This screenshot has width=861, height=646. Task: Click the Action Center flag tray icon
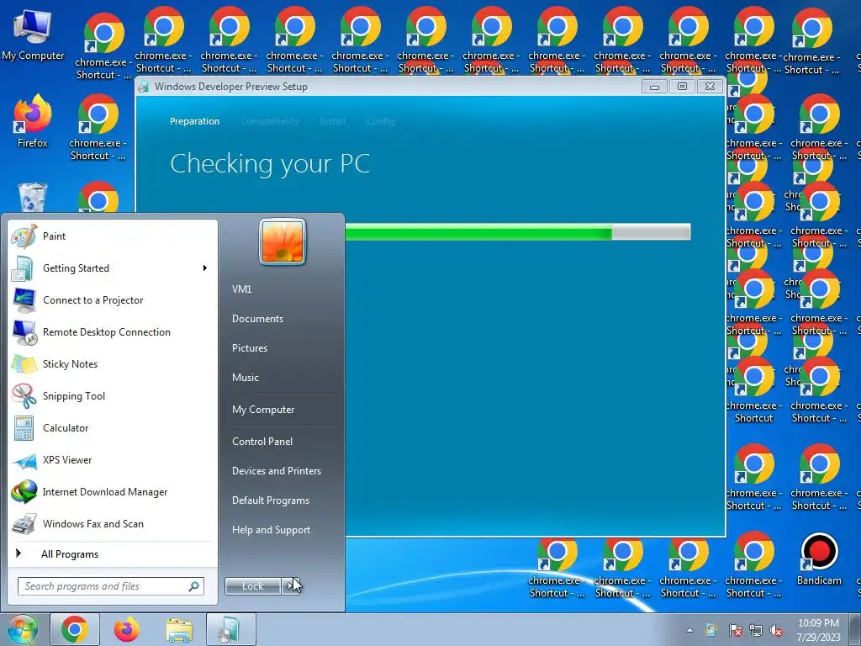tap(735, 631)
